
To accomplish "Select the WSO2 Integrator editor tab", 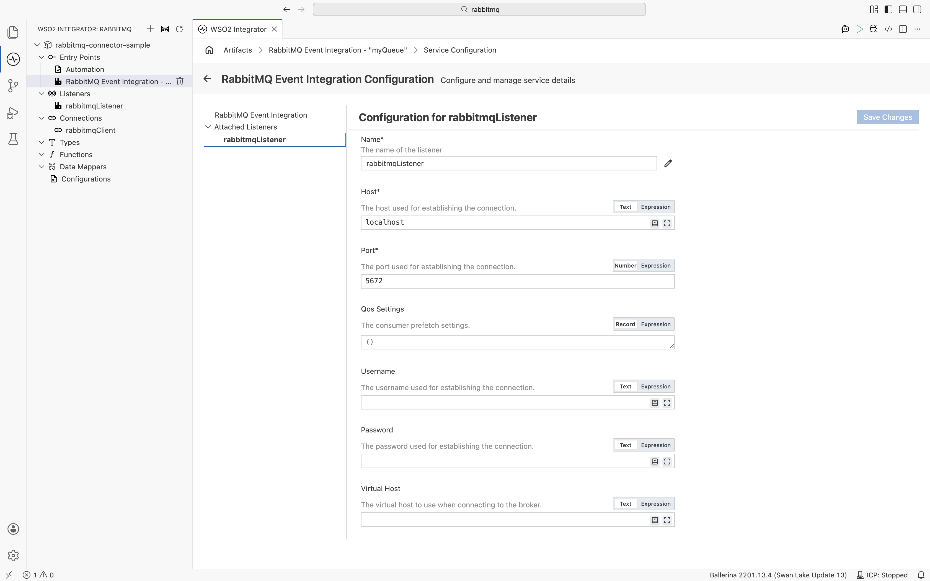I will pos(238,29).
